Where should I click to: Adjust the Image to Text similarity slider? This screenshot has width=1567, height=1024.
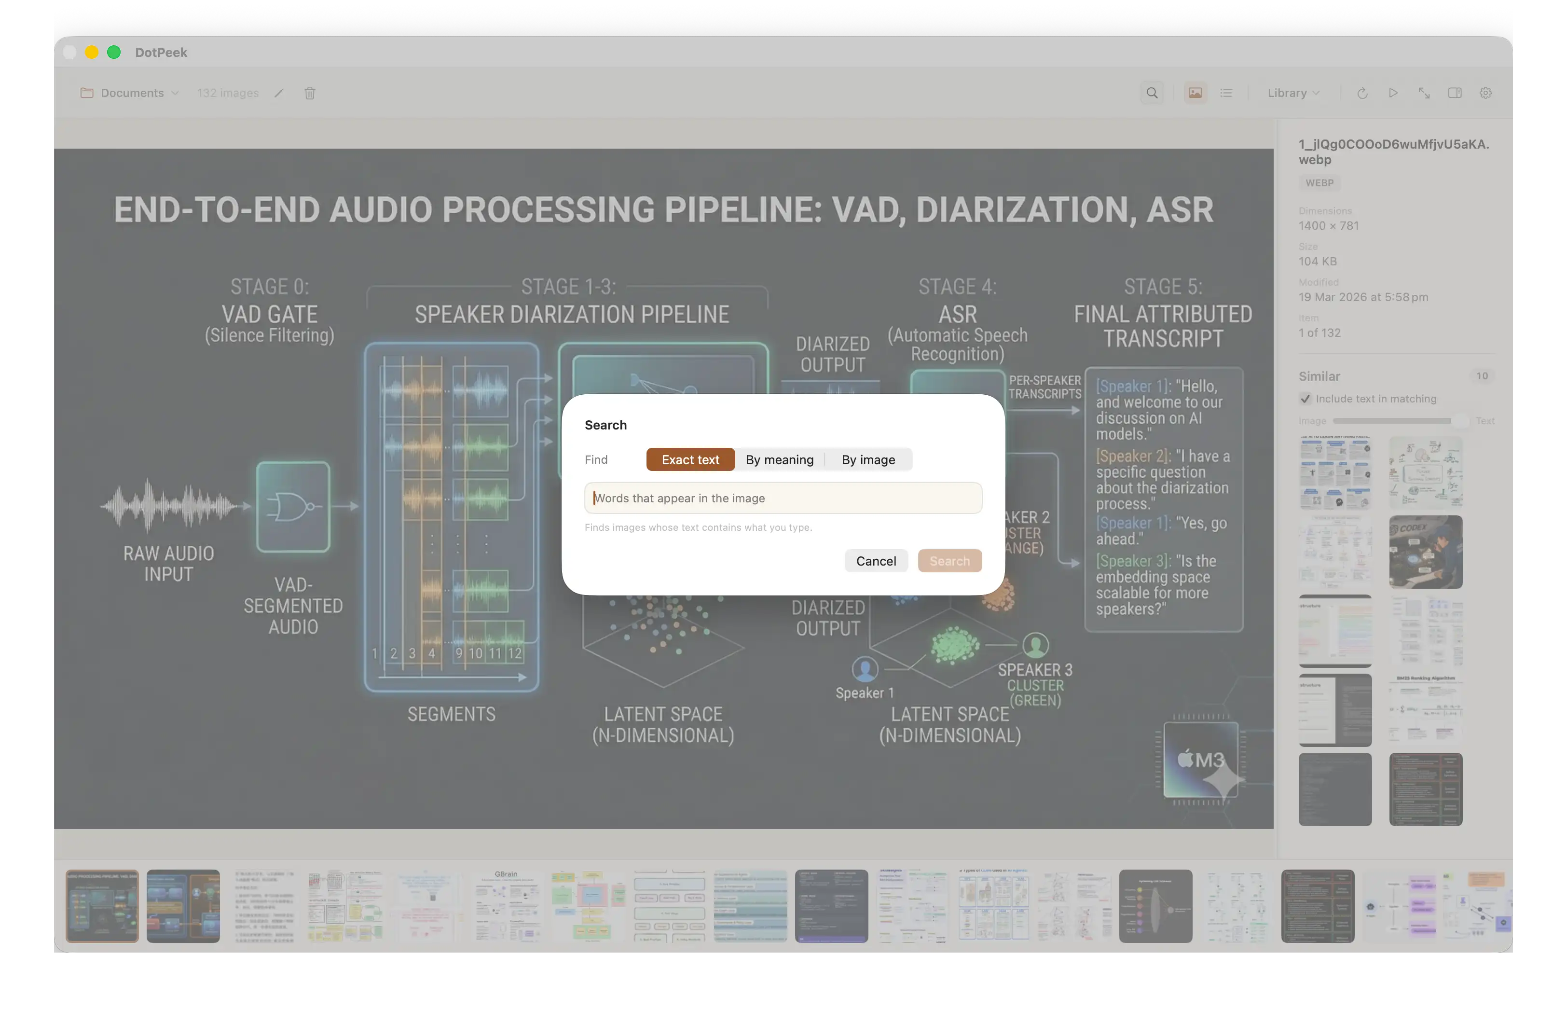tap(1399, 420)
